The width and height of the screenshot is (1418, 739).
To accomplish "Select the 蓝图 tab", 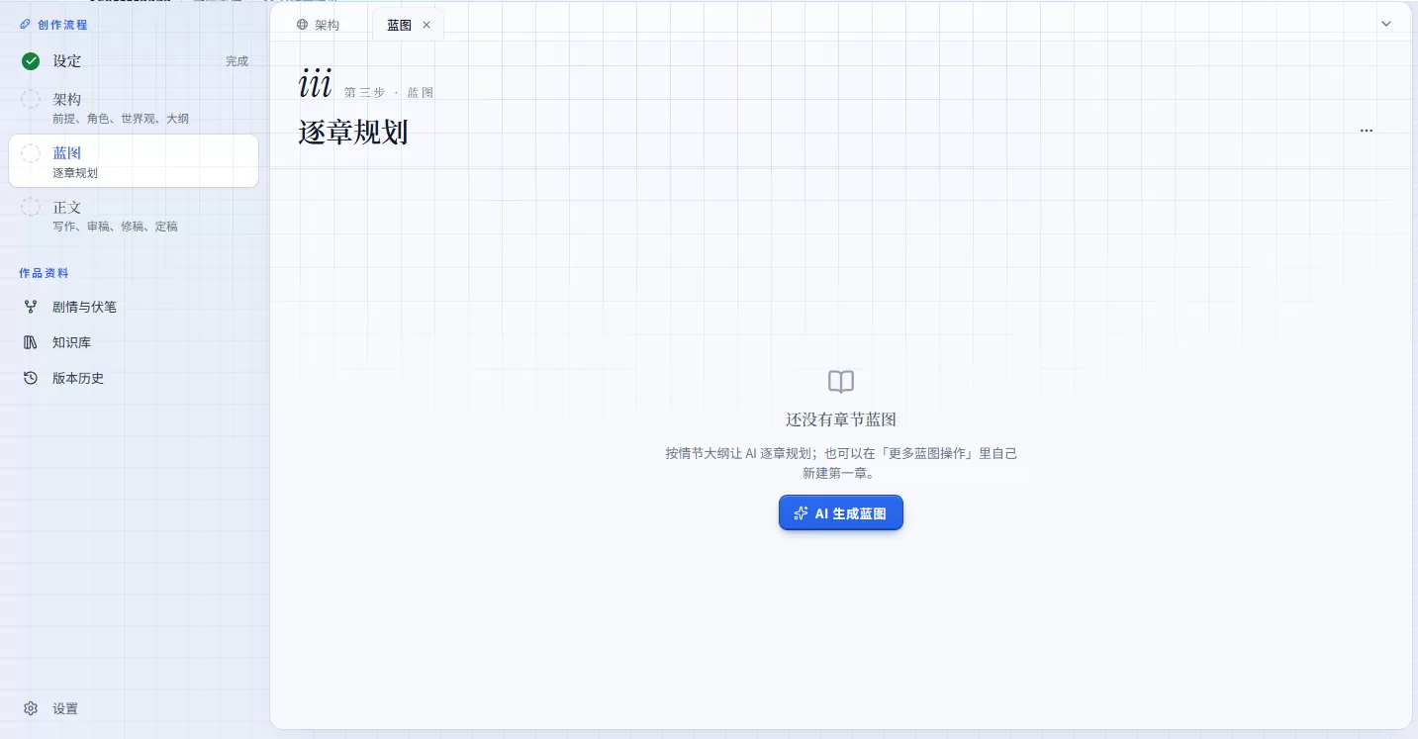I will click(x=399, y=25).
